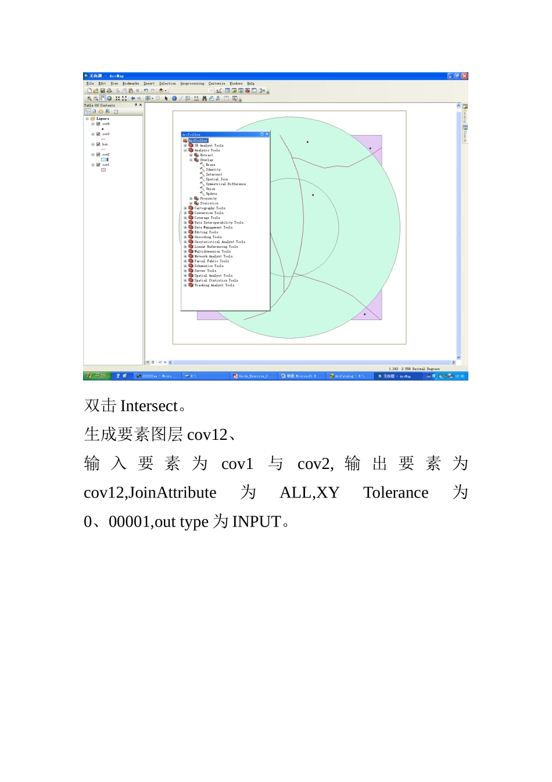Open the Customize menu
The height and width of the screenshot is (782, 552).
coord(217,83)
